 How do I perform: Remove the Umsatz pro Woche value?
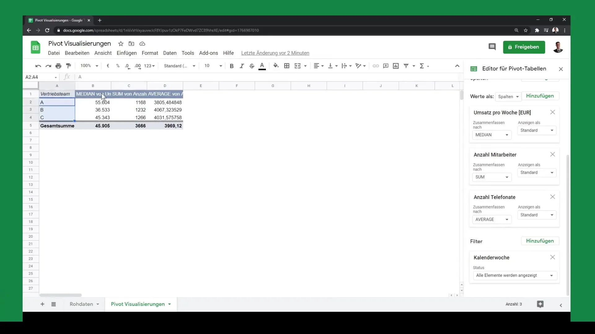[x=553, y=112]
